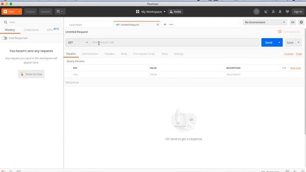Open the wrench settings icon
The image size is (306, 172).
pos(273,11)
